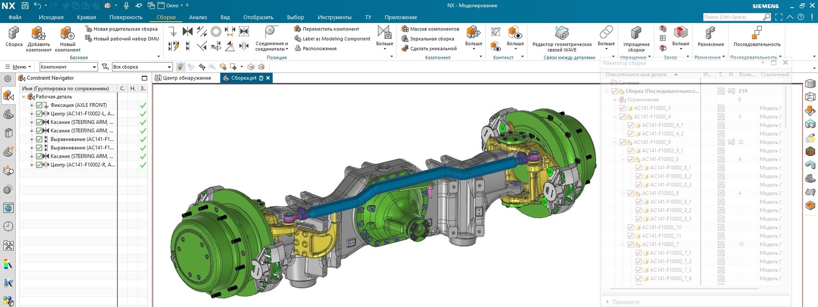818x307 pixels.
Task: Open the Constraint Navigator sidebar icon
Action: (x=8, y=97)
